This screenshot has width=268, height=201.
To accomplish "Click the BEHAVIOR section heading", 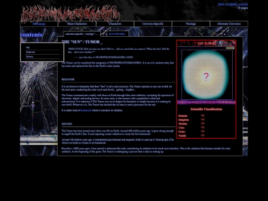I will (x=68, y=79).
